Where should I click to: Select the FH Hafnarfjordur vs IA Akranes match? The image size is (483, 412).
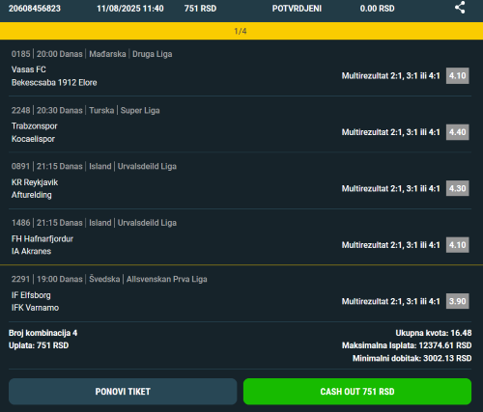click(241, 237)
